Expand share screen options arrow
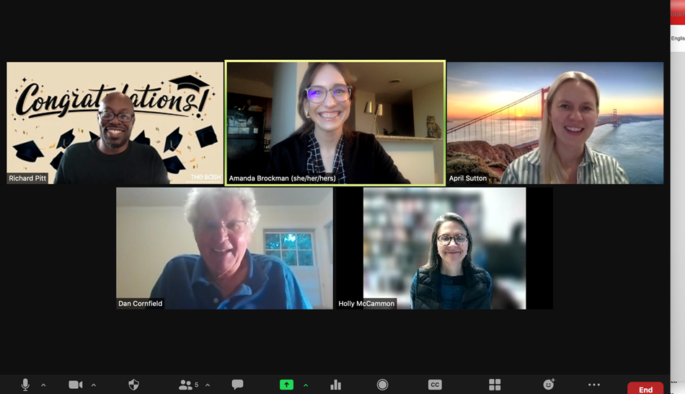This screenshot has height=394, width=685. point(306,385)
